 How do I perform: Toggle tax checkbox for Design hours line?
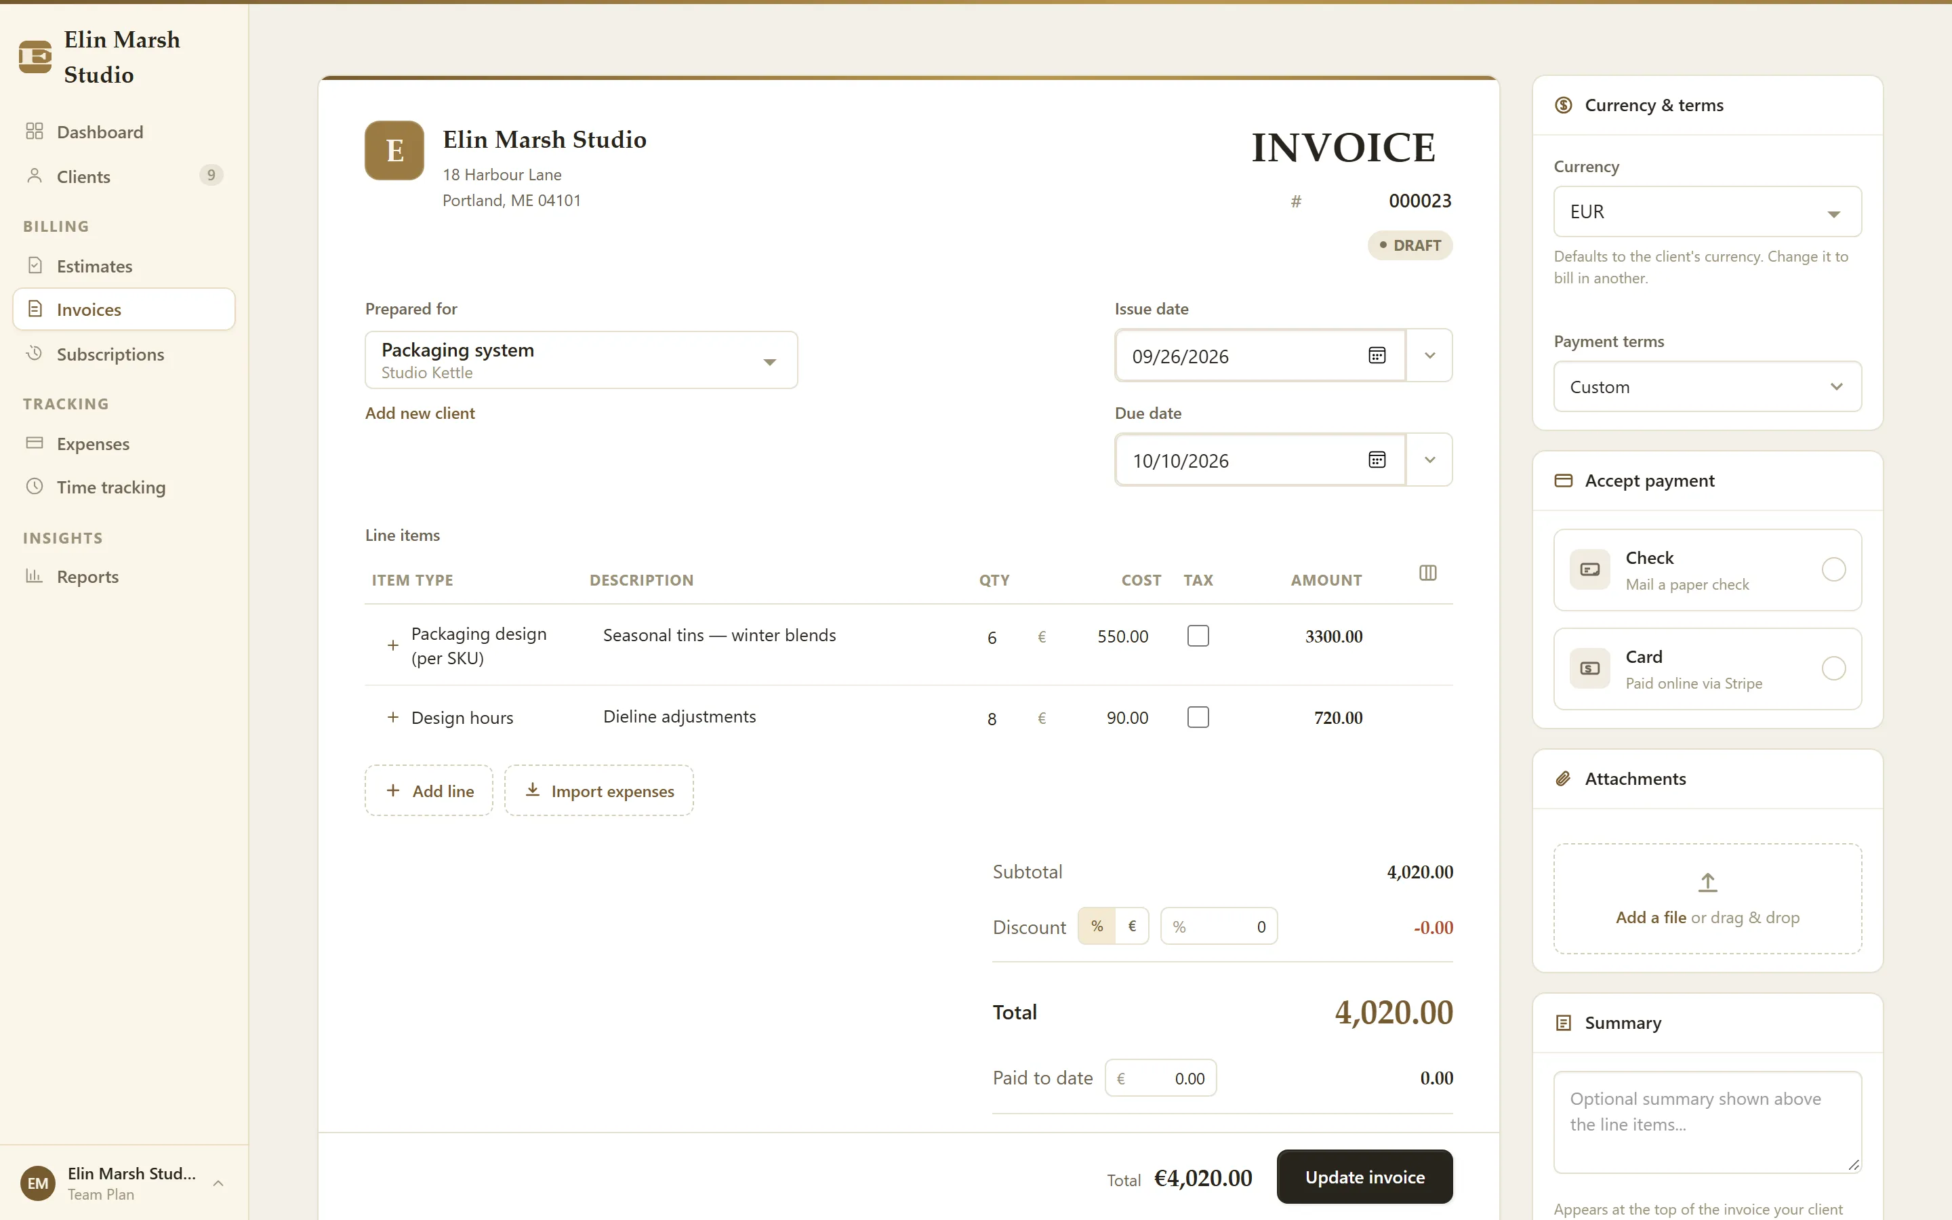pos(1198,717)
